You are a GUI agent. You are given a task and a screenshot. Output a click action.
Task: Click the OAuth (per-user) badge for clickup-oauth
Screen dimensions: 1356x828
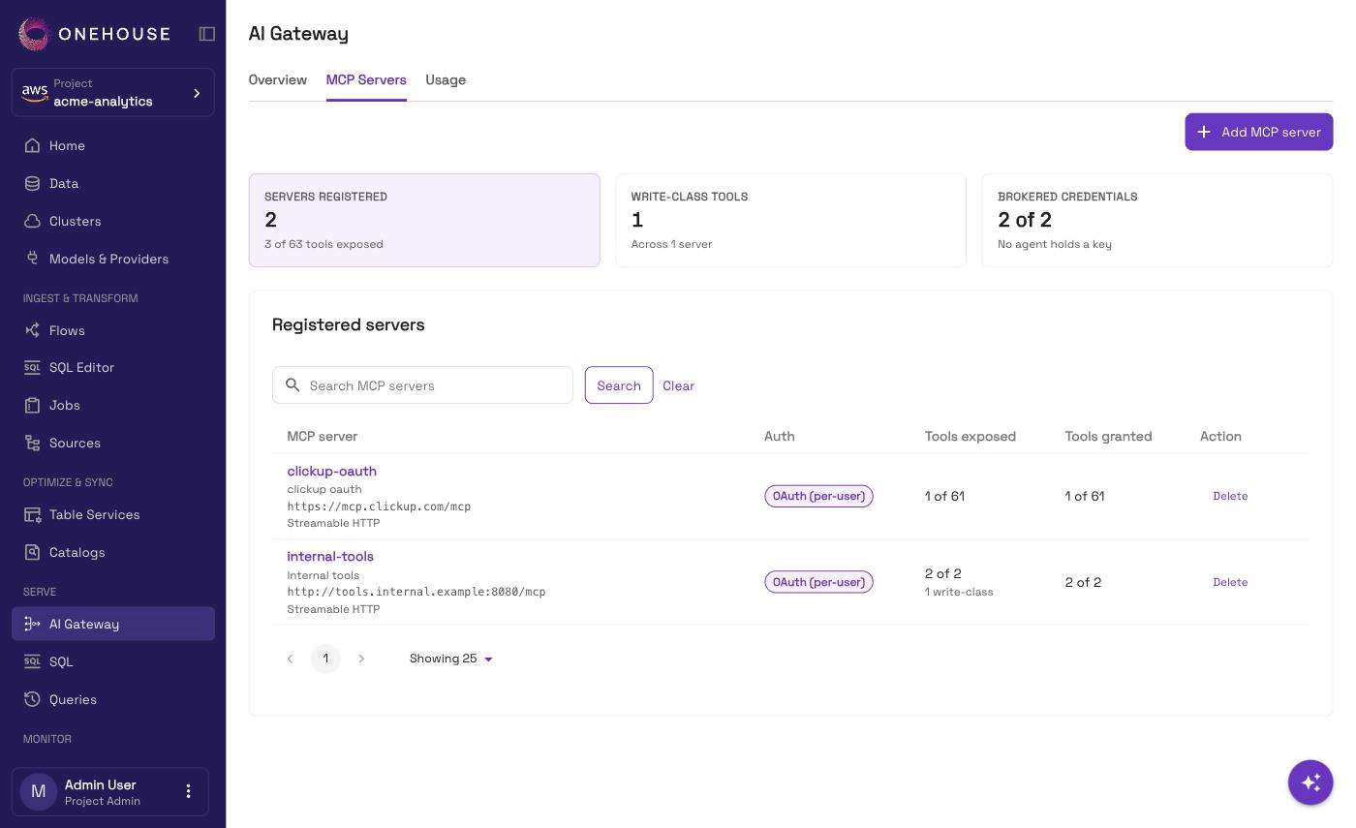819,496
